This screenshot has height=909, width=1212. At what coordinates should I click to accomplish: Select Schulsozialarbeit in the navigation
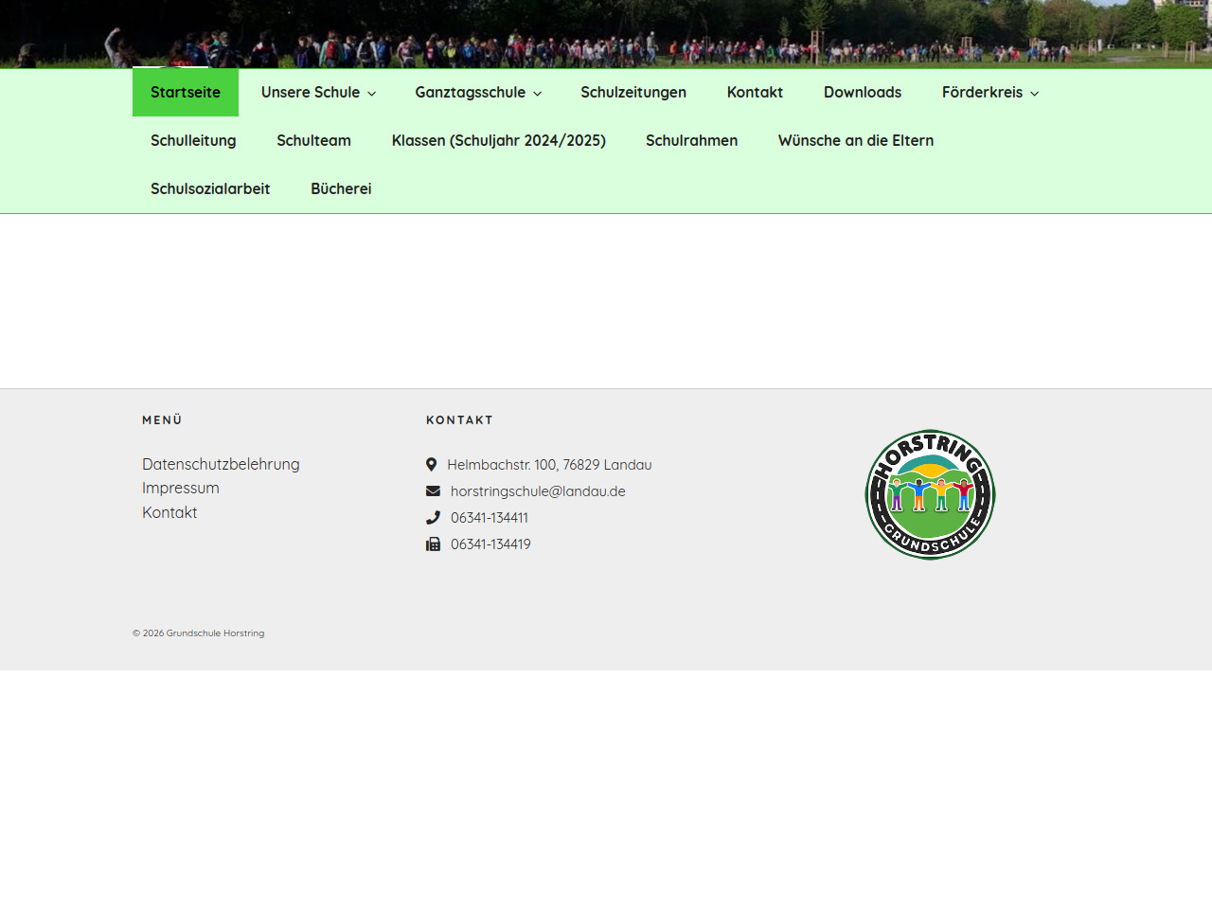pyautogui.click(x=210, y=189)
